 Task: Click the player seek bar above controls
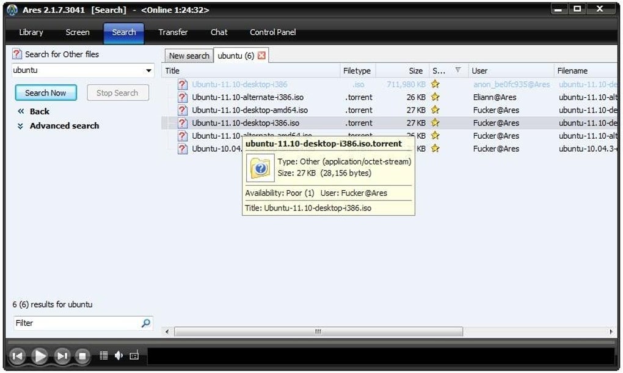point(311,342)
